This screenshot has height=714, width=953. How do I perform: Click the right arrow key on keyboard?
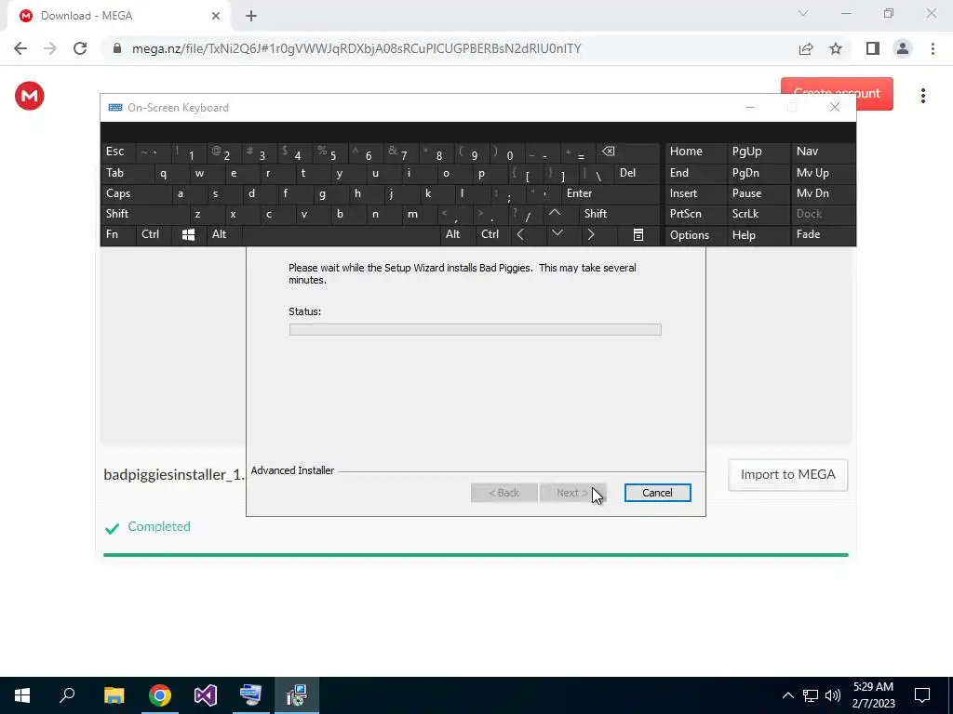pyautogui.click(x=591, y=234)
